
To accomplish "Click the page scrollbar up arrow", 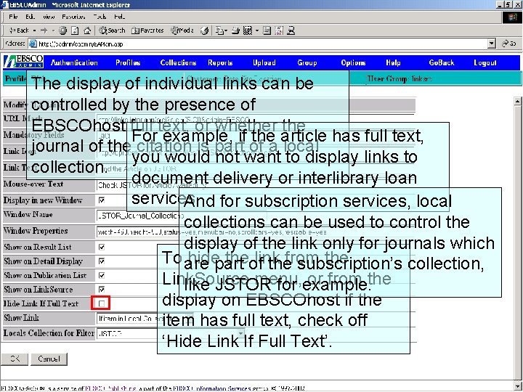I will (518, 101).
